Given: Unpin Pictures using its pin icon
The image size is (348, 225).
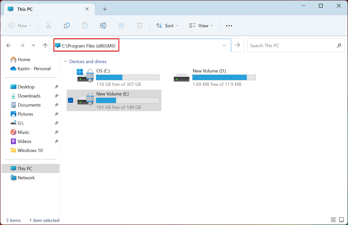Looking at the screenshot, I should [56, 114].
